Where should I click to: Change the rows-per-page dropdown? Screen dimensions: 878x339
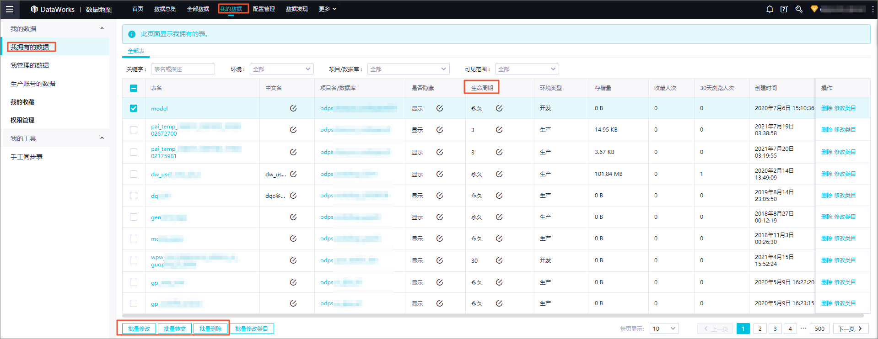[x=664, y=328]
